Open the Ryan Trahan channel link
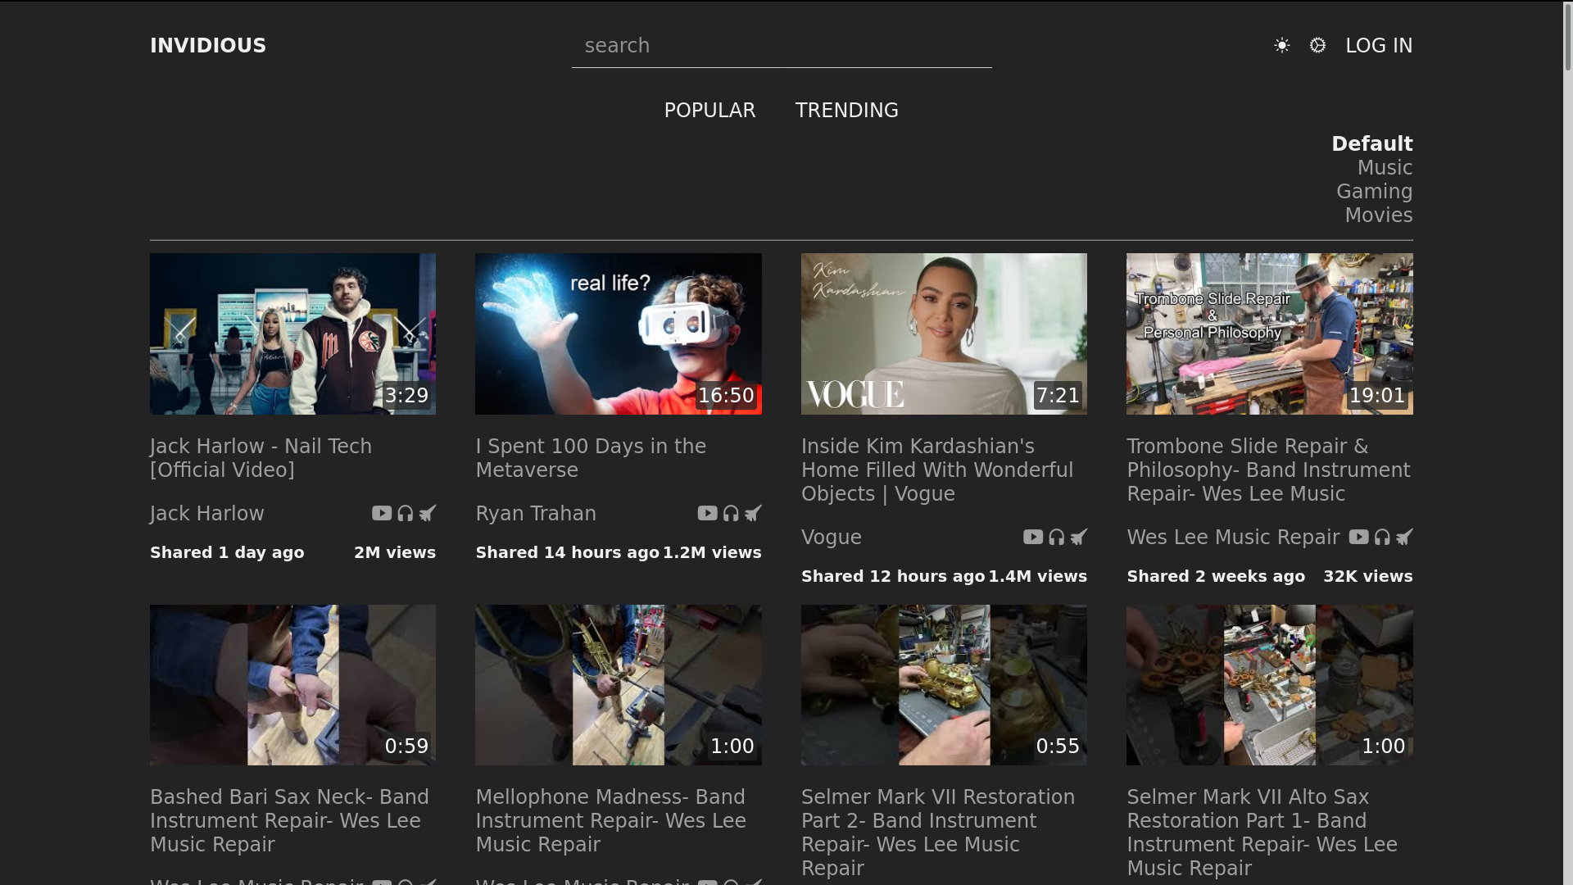 pyautogui.click(x=536, y=514)
